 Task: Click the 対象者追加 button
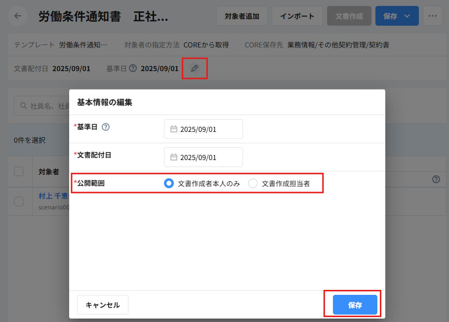[x=242, y=16]
